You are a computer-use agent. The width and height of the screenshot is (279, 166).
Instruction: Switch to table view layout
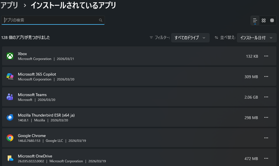pos(272,20)
